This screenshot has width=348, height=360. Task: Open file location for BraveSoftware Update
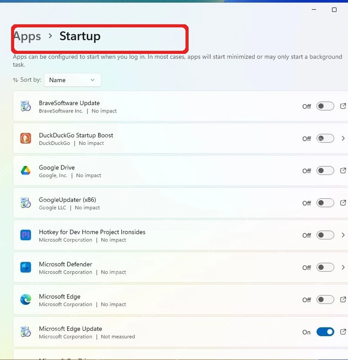coord(343,106)
